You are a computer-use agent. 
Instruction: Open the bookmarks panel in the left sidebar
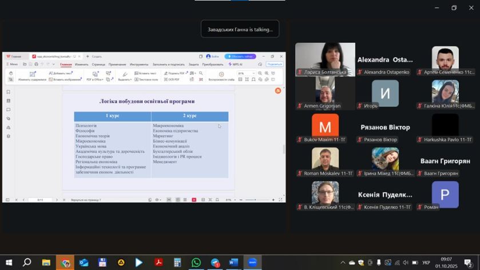8,92
